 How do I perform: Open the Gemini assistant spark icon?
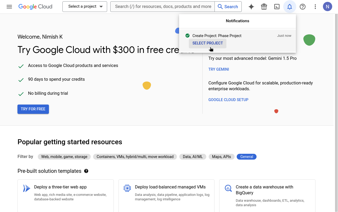[x=251, y=7]
